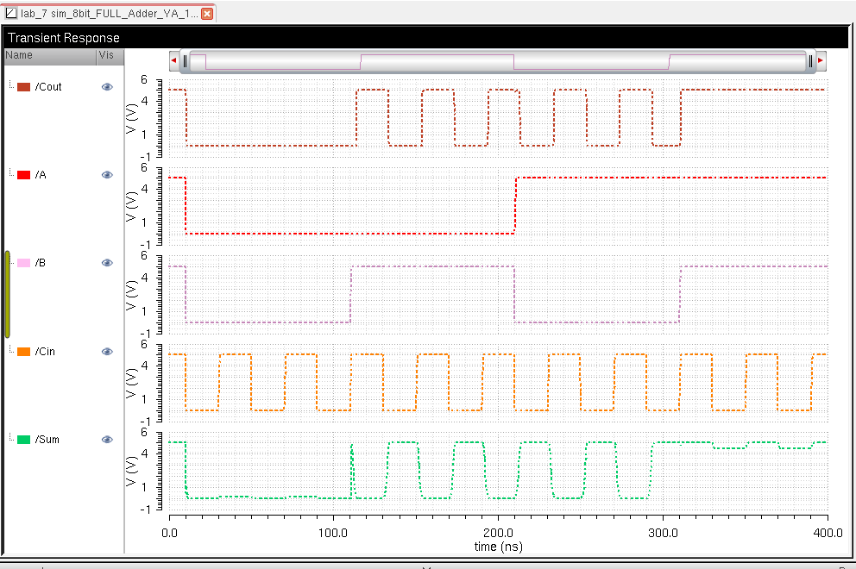
Task: Click the yellow vertical scrollbar beside /B
Action: click(8, 294)
